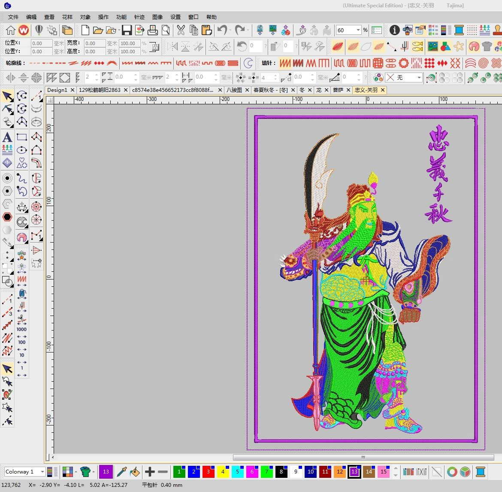Image resolution: width=502 pixels, height=492 pixels.
Task: Open the 编辑 menu
Action: click(x=31, y=17)
